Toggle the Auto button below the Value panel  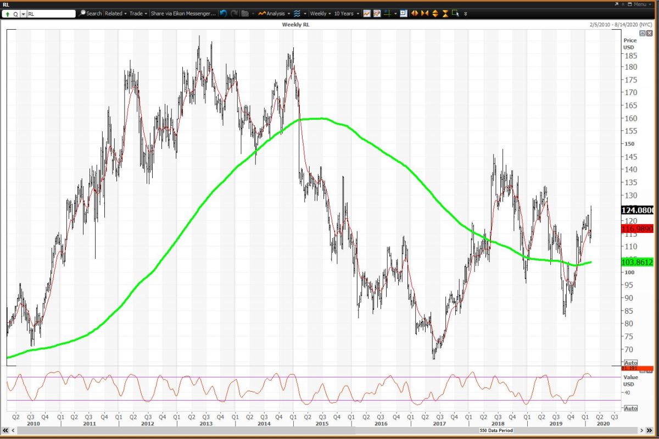coord(630,408)
